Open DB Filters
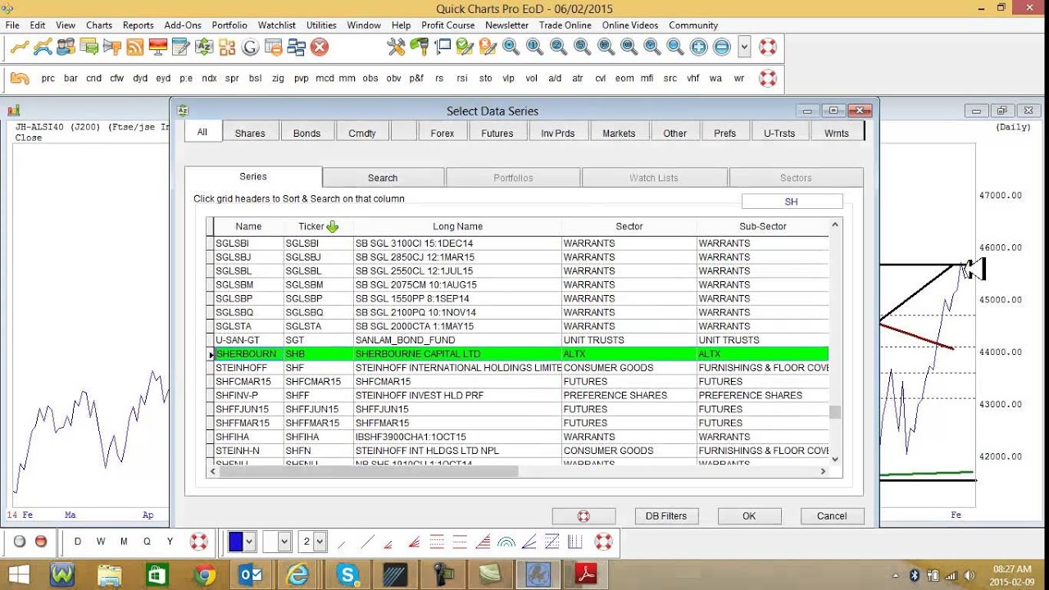Screen dimensions: 1049x590 tap(666, 516)
